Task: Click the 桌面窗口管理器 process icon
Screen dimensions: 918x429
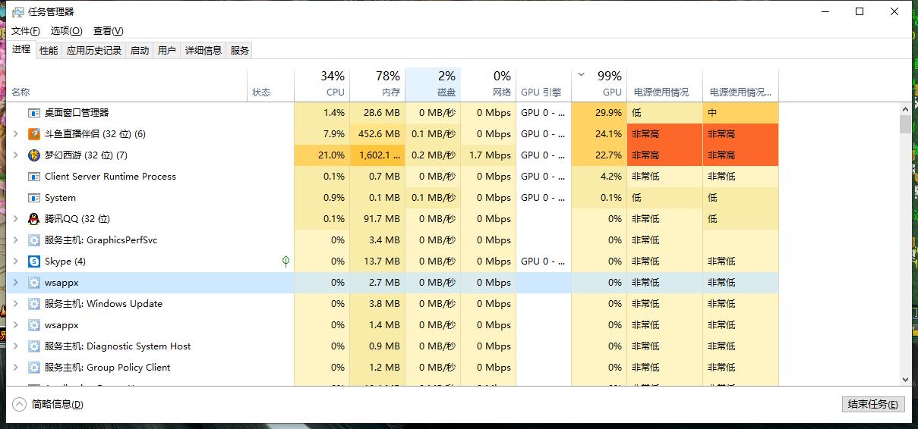Action: pyautogui.click(x=33, y=112)
